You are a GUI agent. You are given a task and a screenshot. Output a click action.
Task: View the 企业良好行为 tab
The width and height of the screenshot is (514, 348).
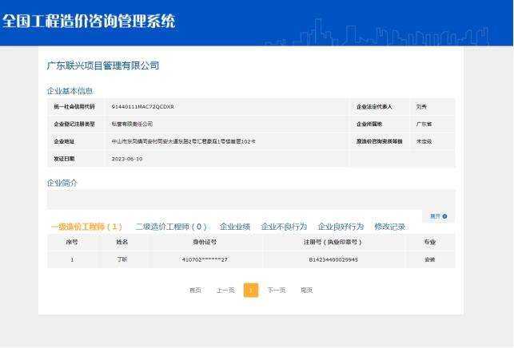click(341, 227)
